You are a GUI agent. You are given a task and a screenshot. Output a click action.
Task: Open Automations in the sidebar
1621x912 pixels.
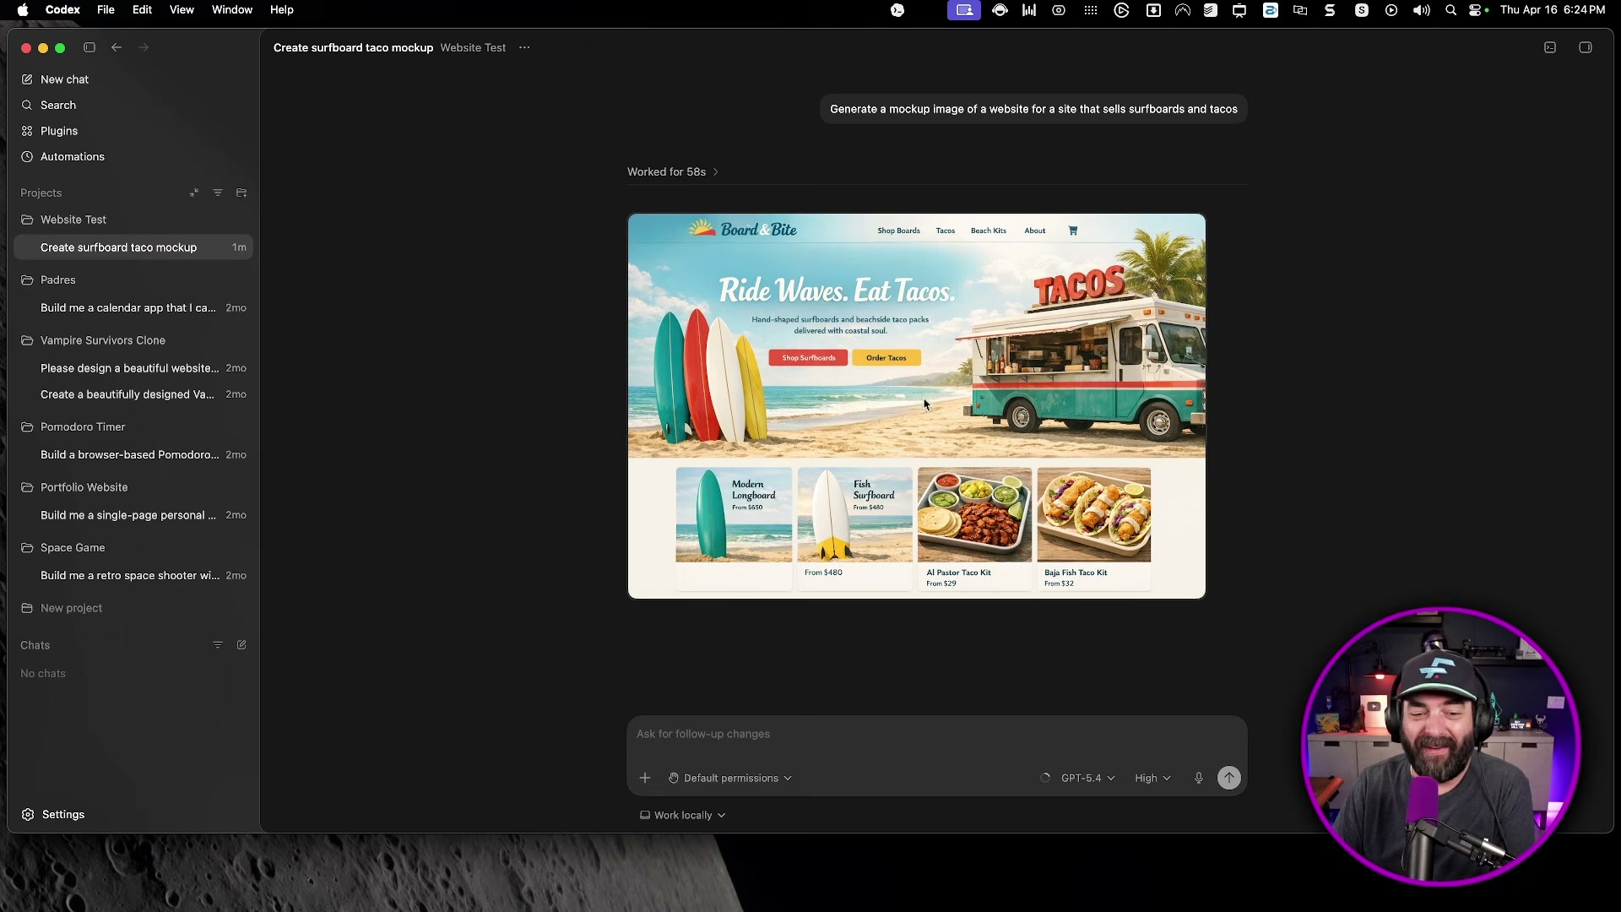[x=72, y=156]
